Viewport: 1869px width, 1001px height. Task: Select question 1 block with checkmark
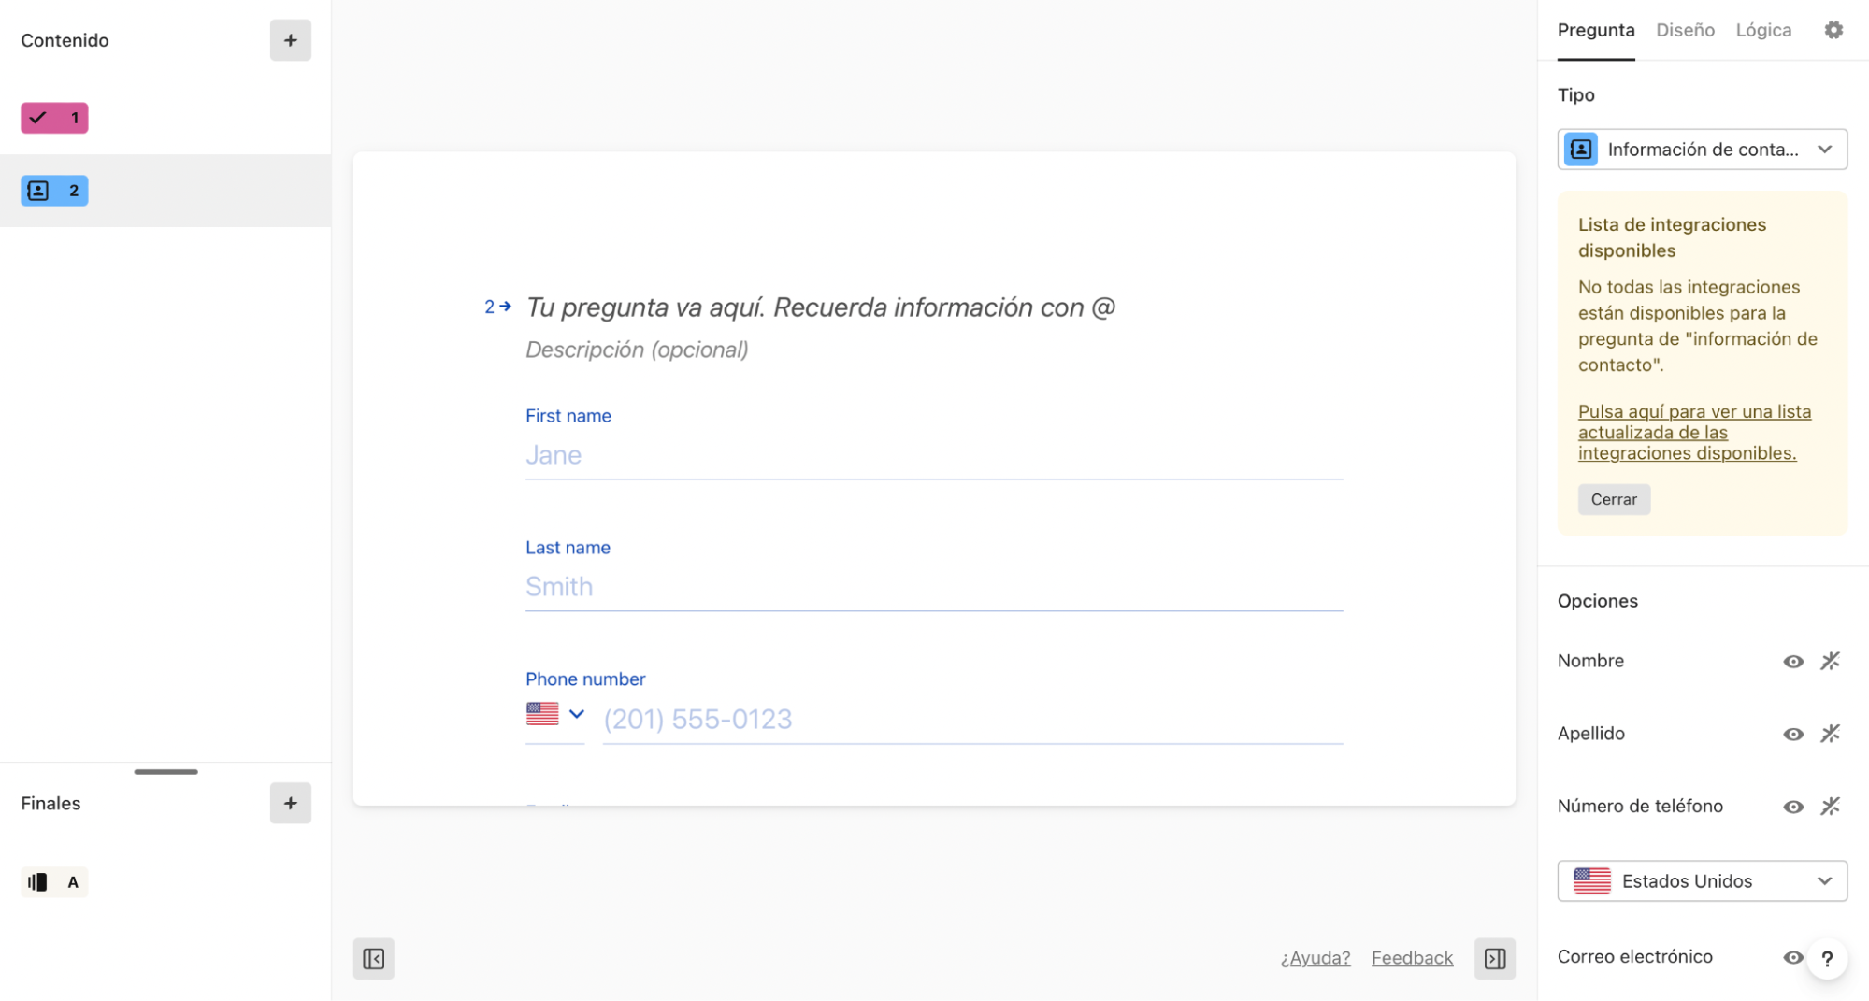54,118
